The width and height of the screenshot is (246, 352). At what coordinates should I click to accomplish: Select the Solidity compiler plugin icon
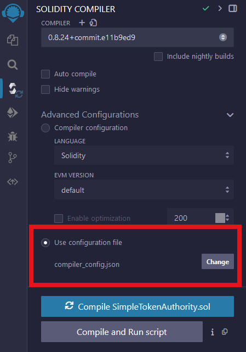pyautogui.click(x=14, y=90)
